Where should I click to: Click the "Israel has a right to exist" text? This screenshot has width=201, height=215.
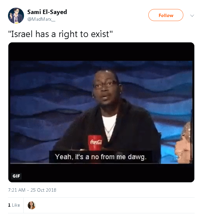coord(58,34)
